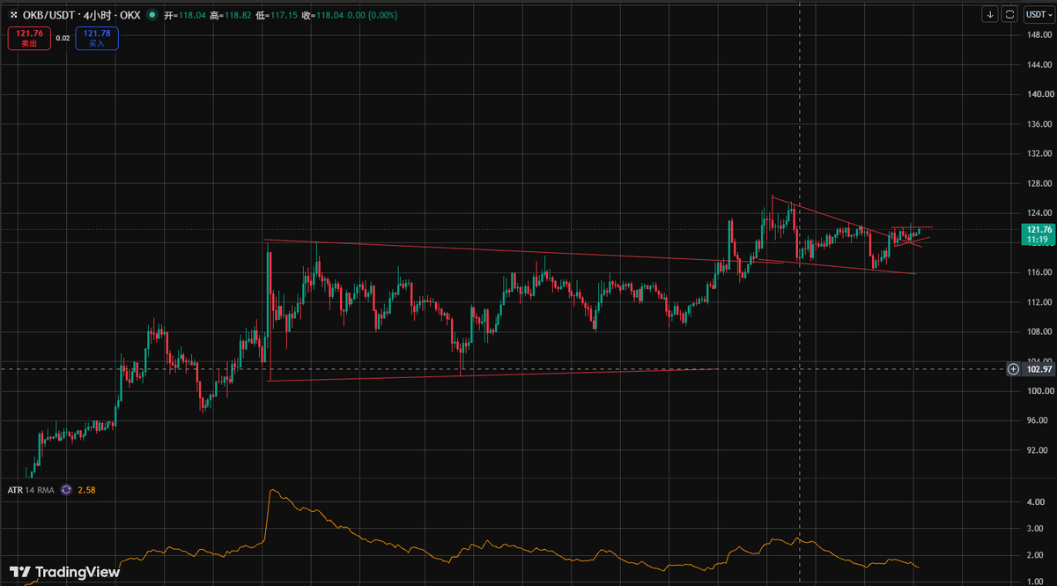Viewport: 1057px width, 586px height.
Task: Click the green 121.76 current price label
Action: pos(1037,234)
